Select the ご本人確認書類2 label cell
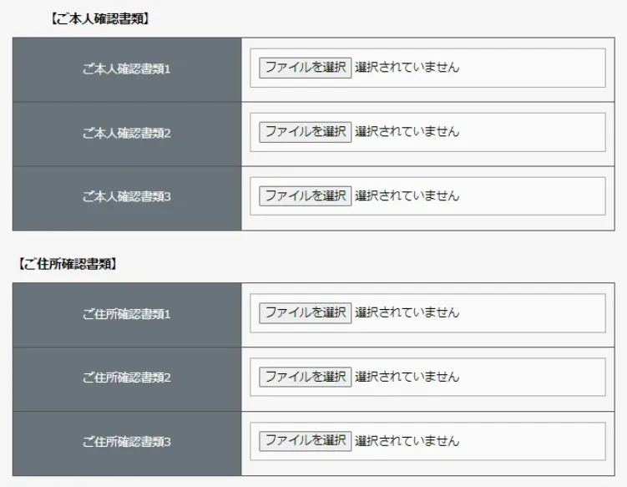The image size is (627, 487). pyautogui.click(x=127, y=133)
